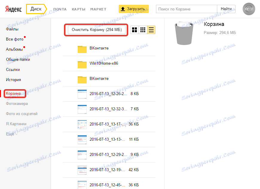Screen dimensions: 260x189
Task: Select file name 2016-07-13_12-26-2...
Action: (108, 94)
